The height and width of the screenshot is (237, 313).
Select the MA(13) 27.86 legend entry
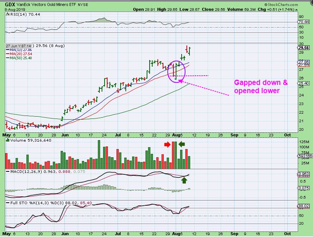[19, 50]
